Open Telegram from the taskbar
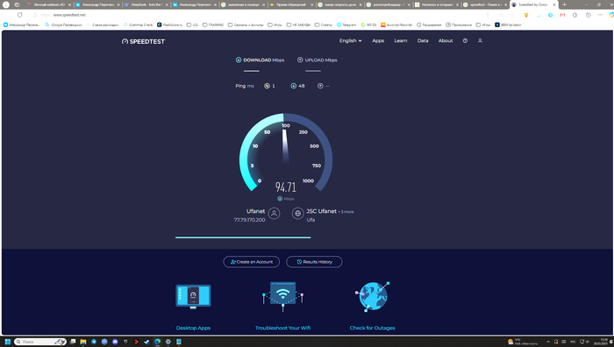 (94, 342)
